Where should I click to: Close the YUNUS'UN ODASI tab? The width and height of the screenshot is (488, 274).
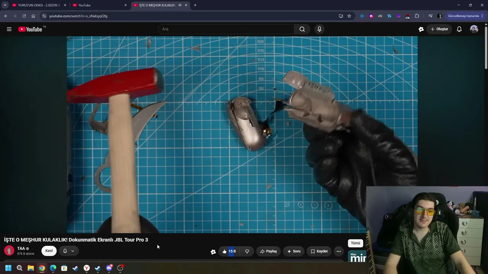point(65,5)
